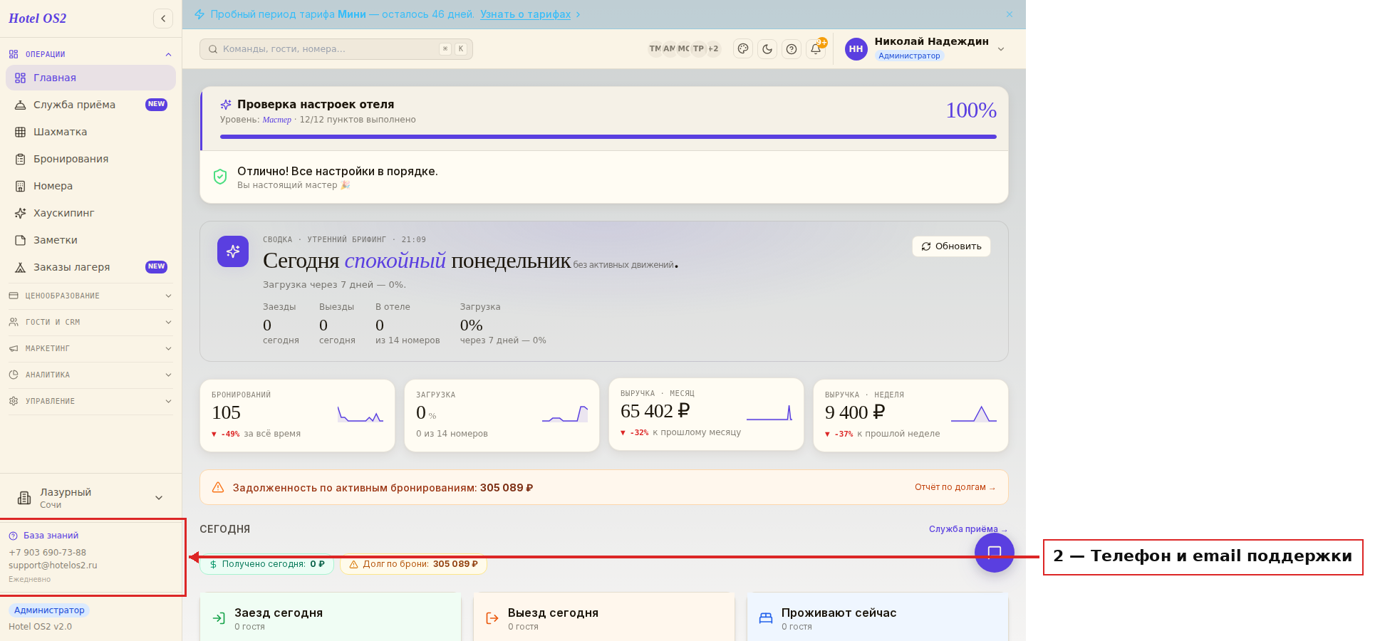Open notifications bell with 9+ badge
Screen dimensions: 1380x641
(816, 49)
